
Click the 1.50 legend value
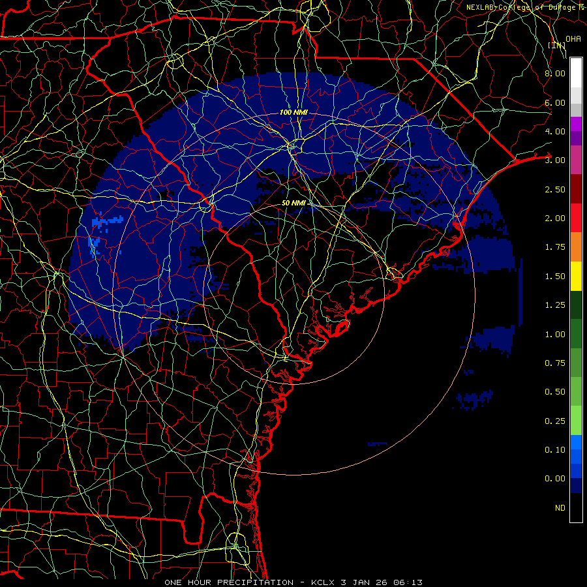(x=555, y=277)
